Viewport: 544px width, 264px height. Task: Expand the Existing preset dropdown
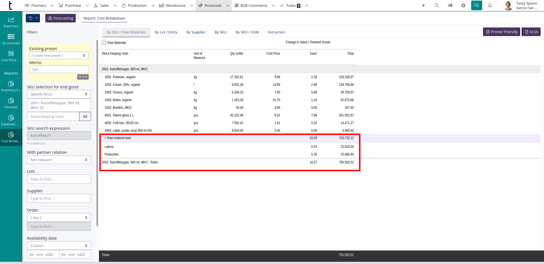(x=59, y=56)
